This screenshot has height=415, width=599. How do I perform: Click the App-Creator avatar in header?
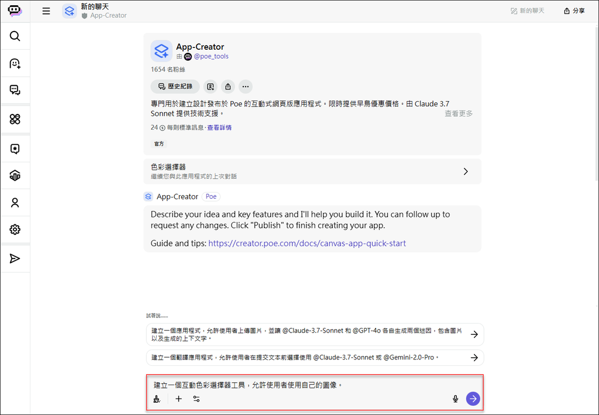tap(70, 11)
